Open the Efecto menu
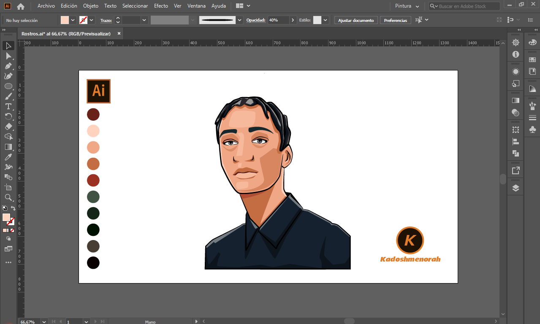 coord(160,6)
